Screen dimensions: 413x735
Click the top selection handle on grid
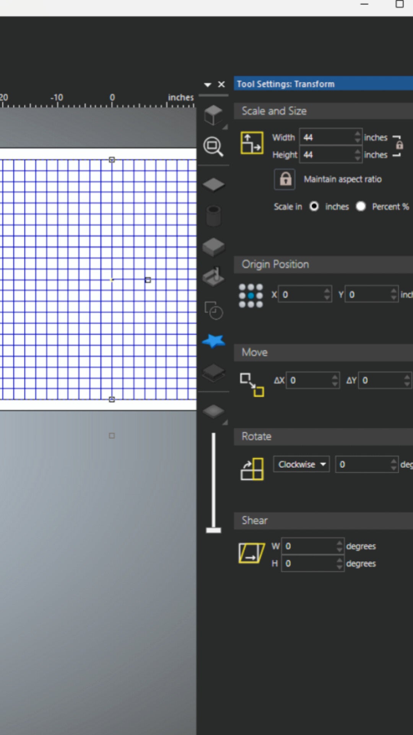[112, 160]
